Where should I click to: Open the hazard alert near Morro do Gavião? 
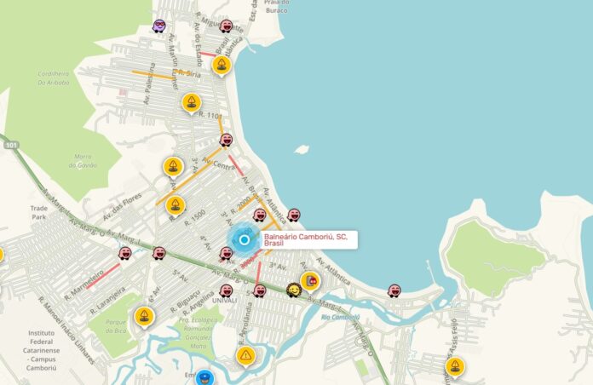click(174, 167)
